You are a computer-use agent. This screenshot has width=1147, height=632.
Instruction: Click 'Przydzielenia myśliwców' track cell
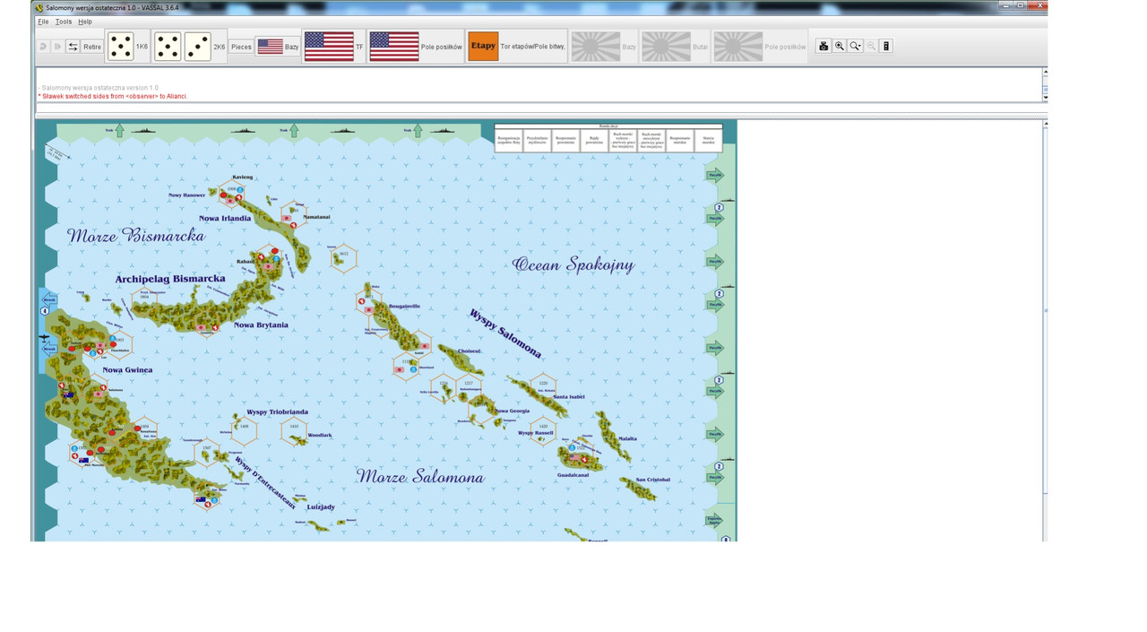click(537, 139)
